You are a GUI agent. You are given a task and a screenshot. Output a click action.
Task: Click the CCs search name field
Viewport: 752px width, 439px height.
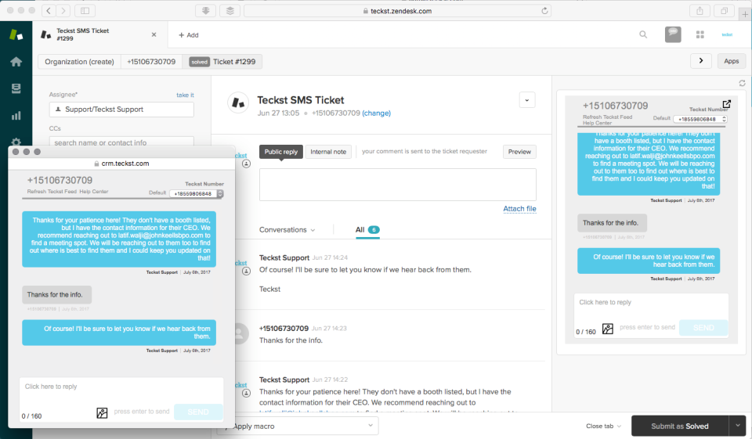pyautogui.click(x=121, y=142)
